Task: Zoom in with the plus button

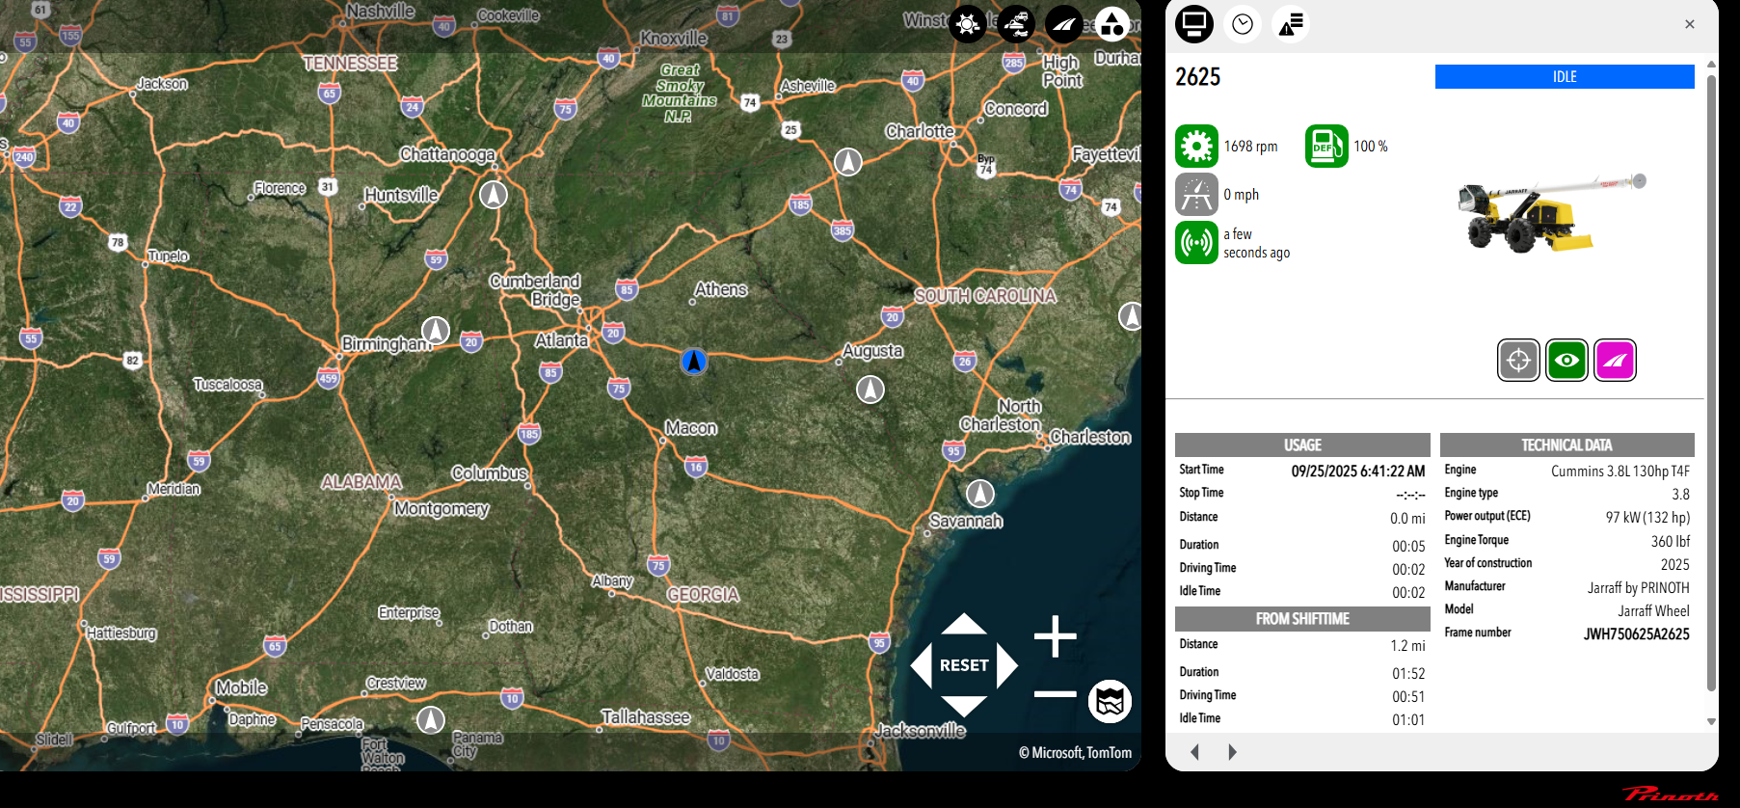Action: [x=1055, y=636]
